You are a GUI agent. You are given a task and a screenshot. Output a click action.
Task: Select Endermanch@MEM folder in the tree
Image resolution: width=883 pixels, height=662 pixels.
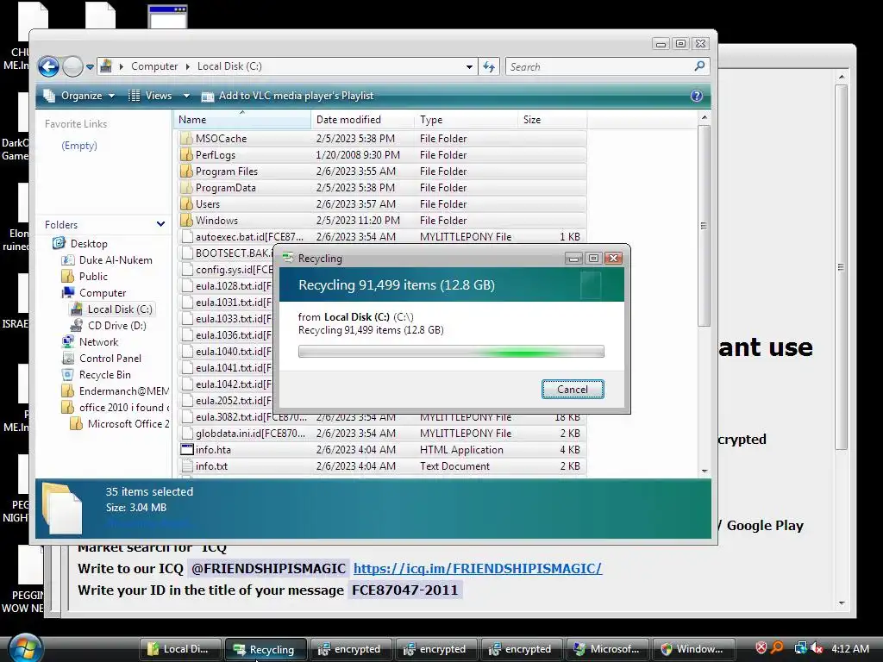coord(123,390)
